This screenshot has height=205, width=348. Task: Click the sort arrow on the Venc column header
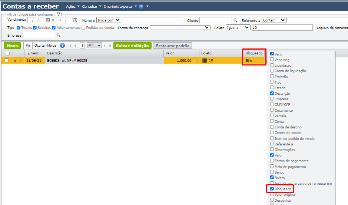(x=29, y=54)
